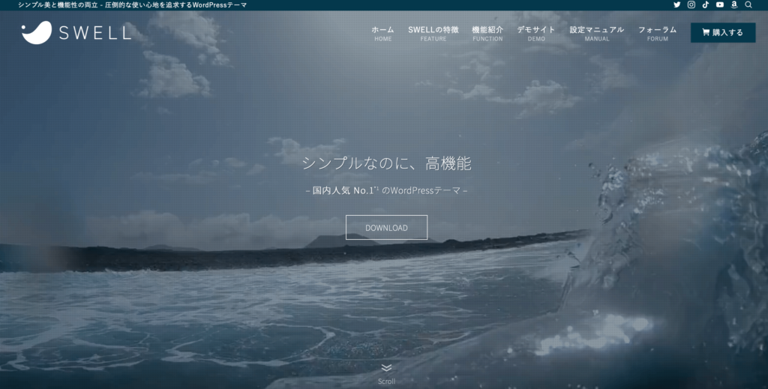Image resolution: width=768 pixels, height=389 pixels.
Task: Open the 設定マニュアル MANUAL menu item
Action: click(596, 33)
